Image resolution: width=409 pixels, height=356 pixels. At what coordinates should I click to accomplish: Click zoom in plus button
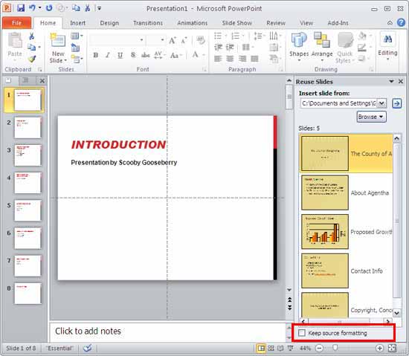(x=379, y=348)
